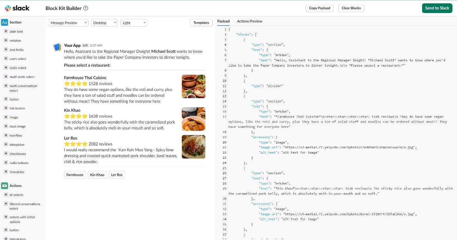This screenshot has height=240, width=457.
Task: Click the "2082 reviews" text
Action: [x=101, y=144]
